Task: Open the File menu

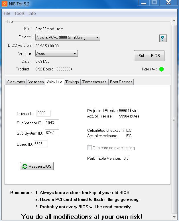Action: tap(7, 13)
